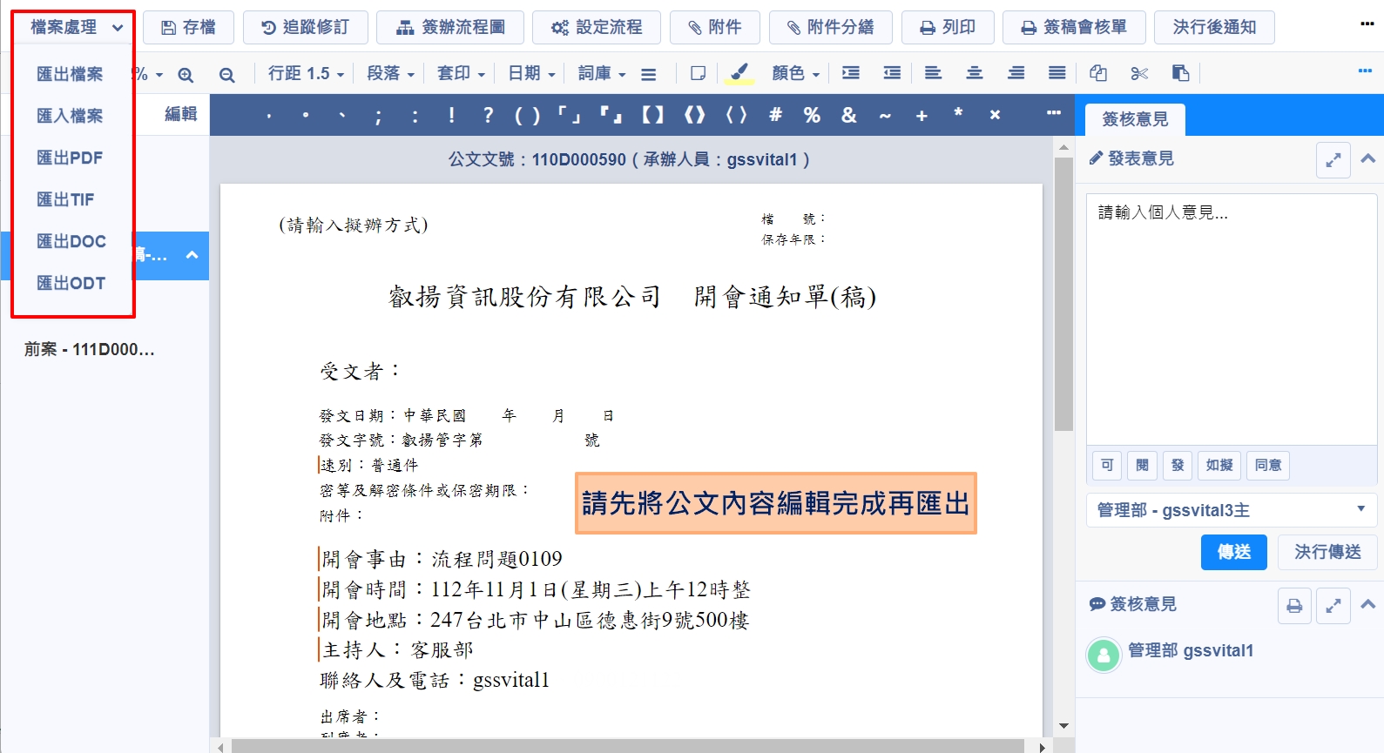Screen dimensions: 1384x753
Task: Click the 存檔 save button
Action: [189, 27]
